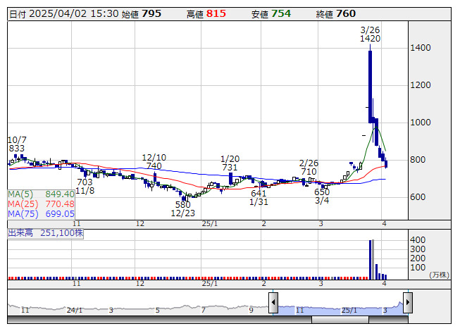Click the 12/23 low label 580
This screenshot has width=460, height=331.
[182, 204]
